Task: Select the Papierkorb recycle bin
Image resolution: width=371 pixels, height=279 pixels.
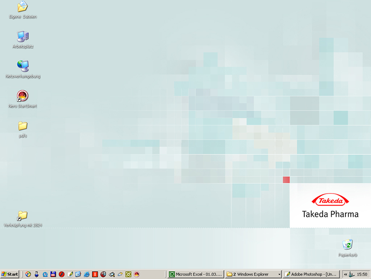Action: click(x=347, y=245)
